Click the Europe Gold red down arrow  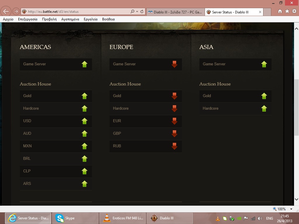pyautogui.click(x=174, y=96)
